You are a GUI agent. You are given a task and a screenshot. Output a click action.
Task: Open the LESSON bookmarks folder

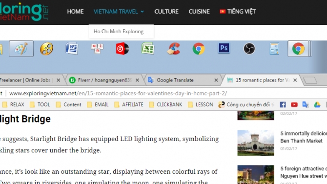coord(201,104)
